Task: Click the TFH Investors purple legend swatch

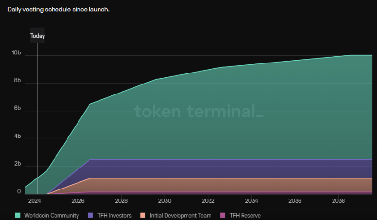Action: coord(91,215)
